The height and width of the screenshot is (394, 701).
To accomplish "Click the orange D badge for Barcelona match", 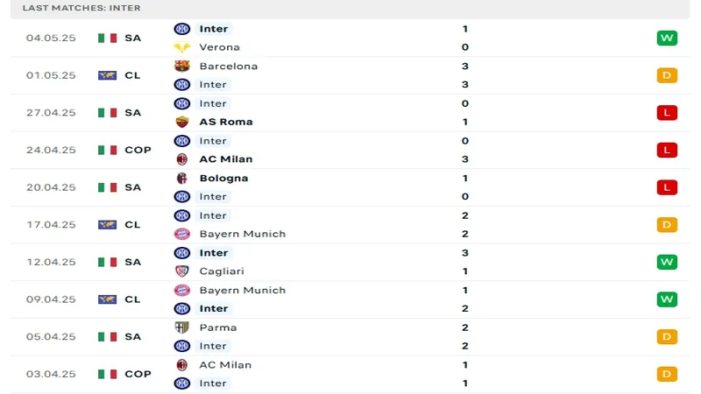I will click(x=667, y=75).
